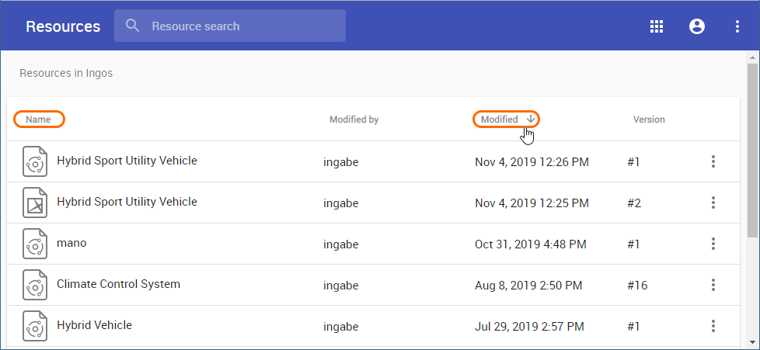This screenshot has height=350, width=760.
Task: Click the Climate Control System file icon
Action: point(34,285)
